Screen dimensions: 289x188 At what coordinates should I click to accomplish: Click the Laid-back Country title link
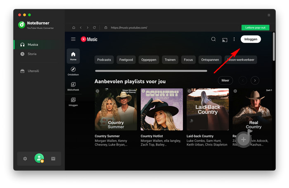click(x=200, y=136)
